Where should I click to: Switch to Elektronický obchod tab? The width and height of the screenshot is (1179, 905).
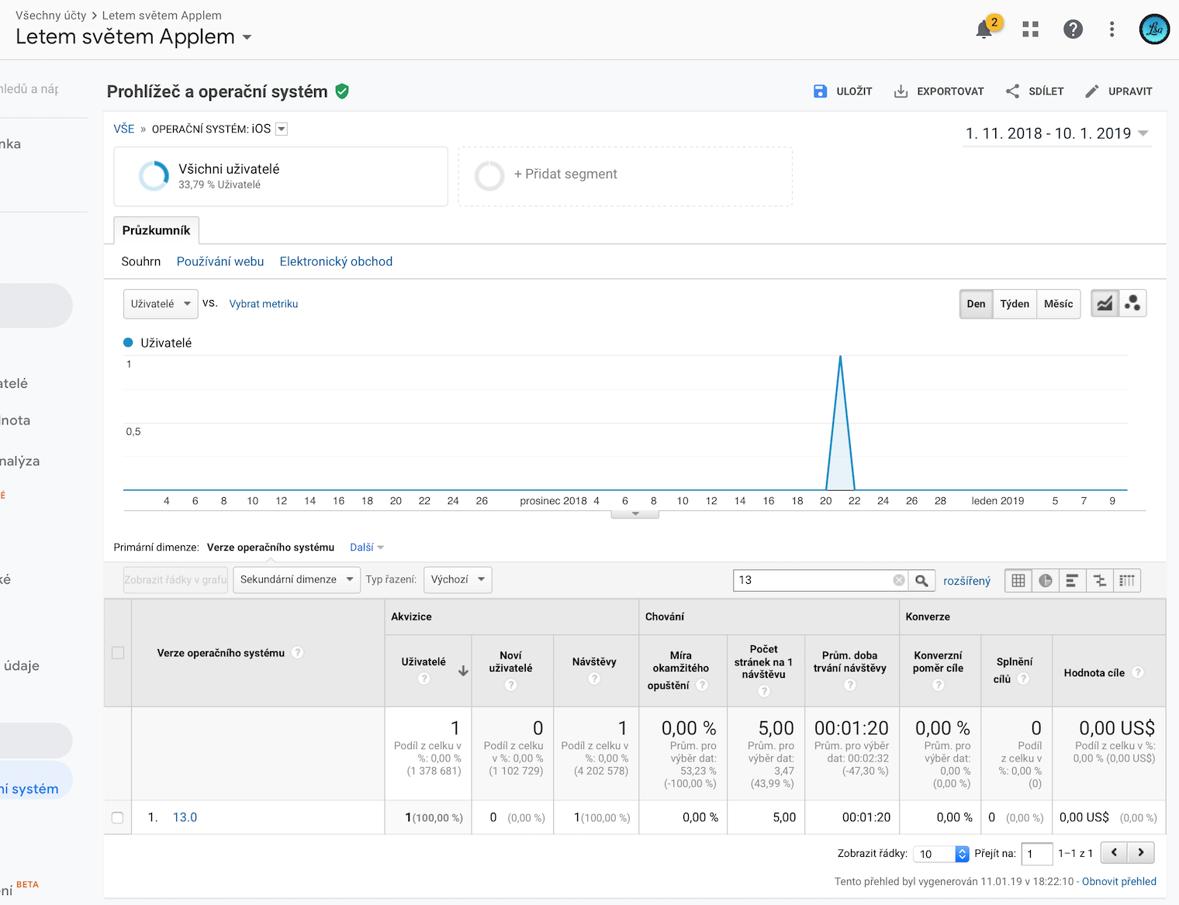pyautogui.click(x=336, y=261)
